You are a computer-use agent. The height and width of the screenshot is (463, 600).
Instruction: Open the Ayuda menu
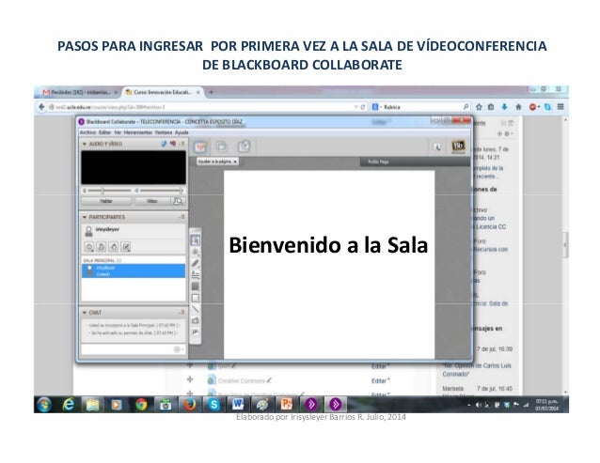182,132
